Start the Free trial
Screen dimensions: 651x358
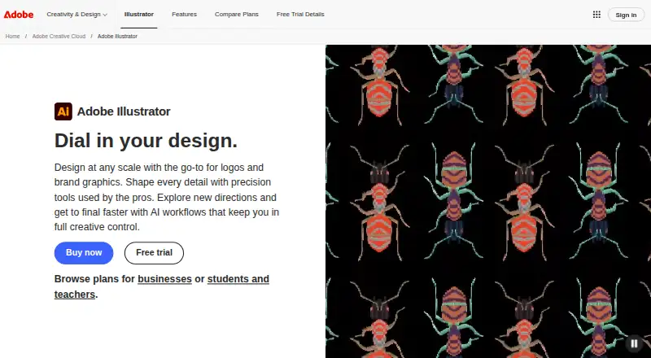(154, 252)
